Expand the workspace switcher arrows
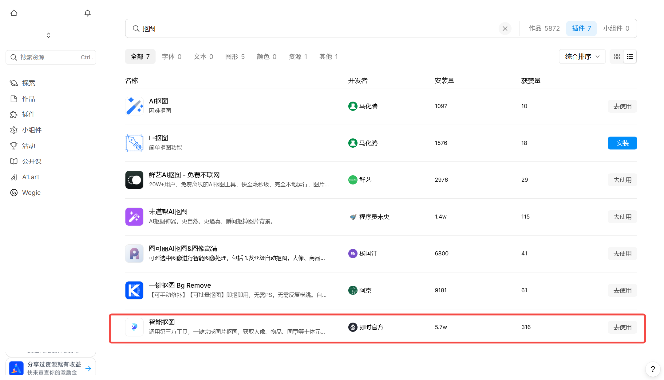 49,35
